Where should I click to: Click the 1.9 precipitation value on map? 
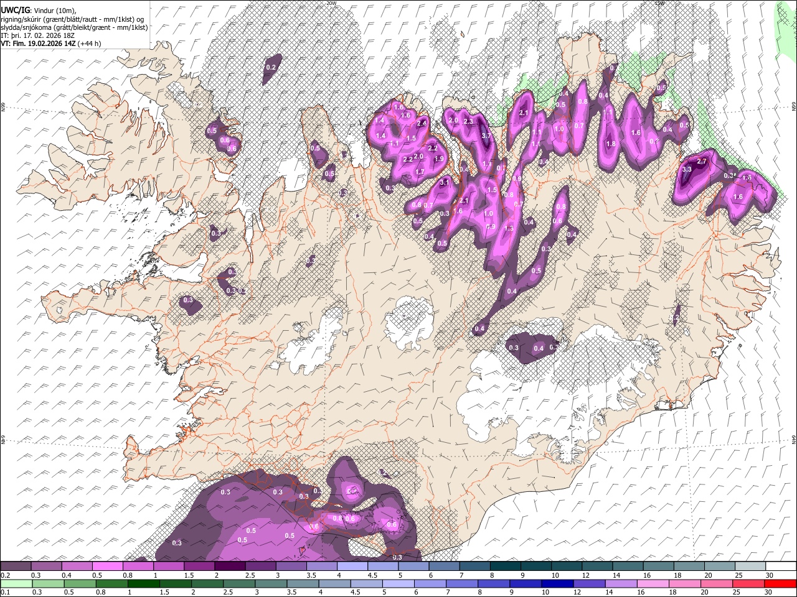[438, 159]
